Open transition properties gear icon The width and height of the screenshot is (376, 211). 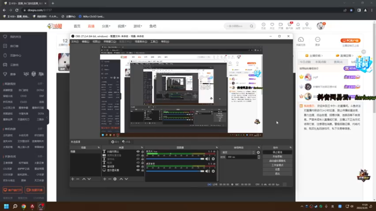258,152
